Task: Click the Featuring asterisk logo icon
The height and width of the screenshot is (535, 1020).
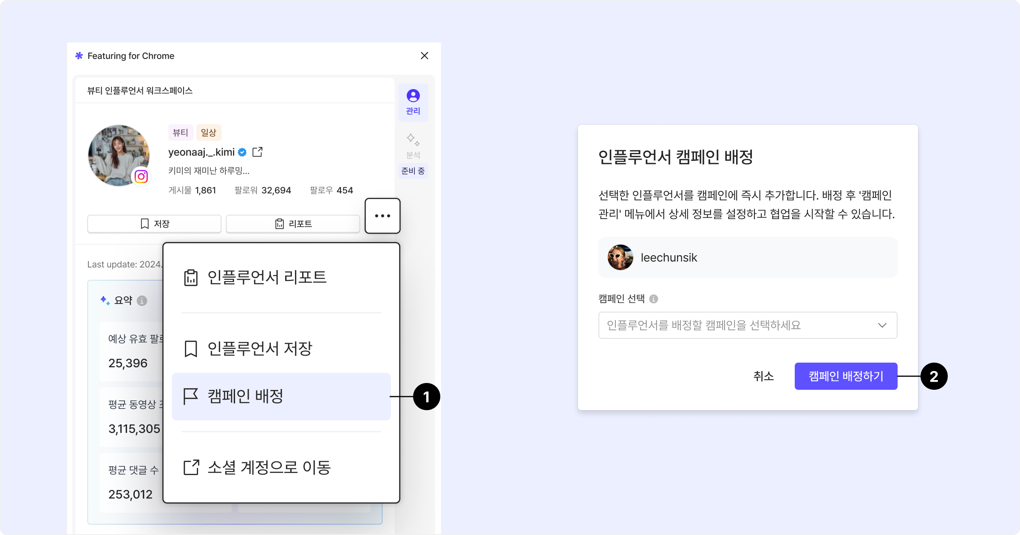Action: click(x=79, y=56)
